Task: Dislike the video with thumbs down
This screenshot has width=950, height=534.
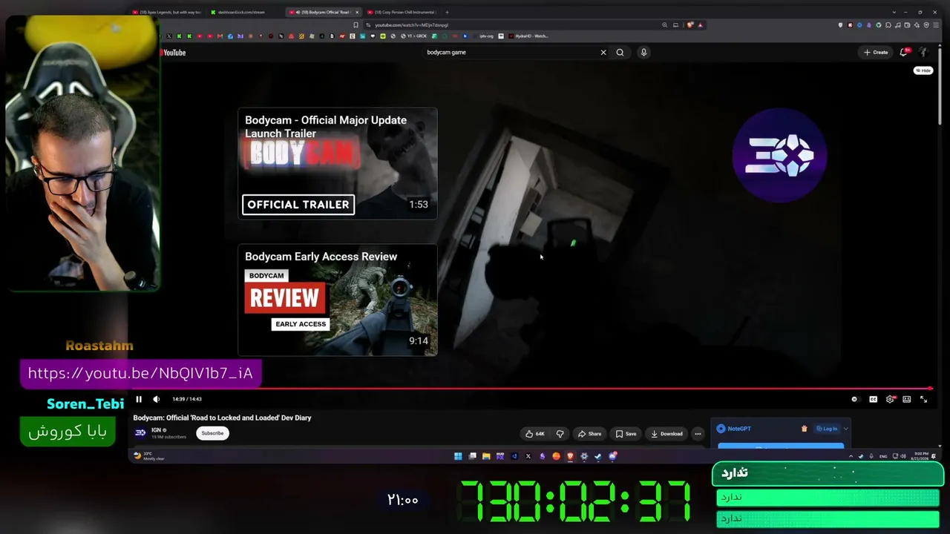Action: (x=560, y=434)
